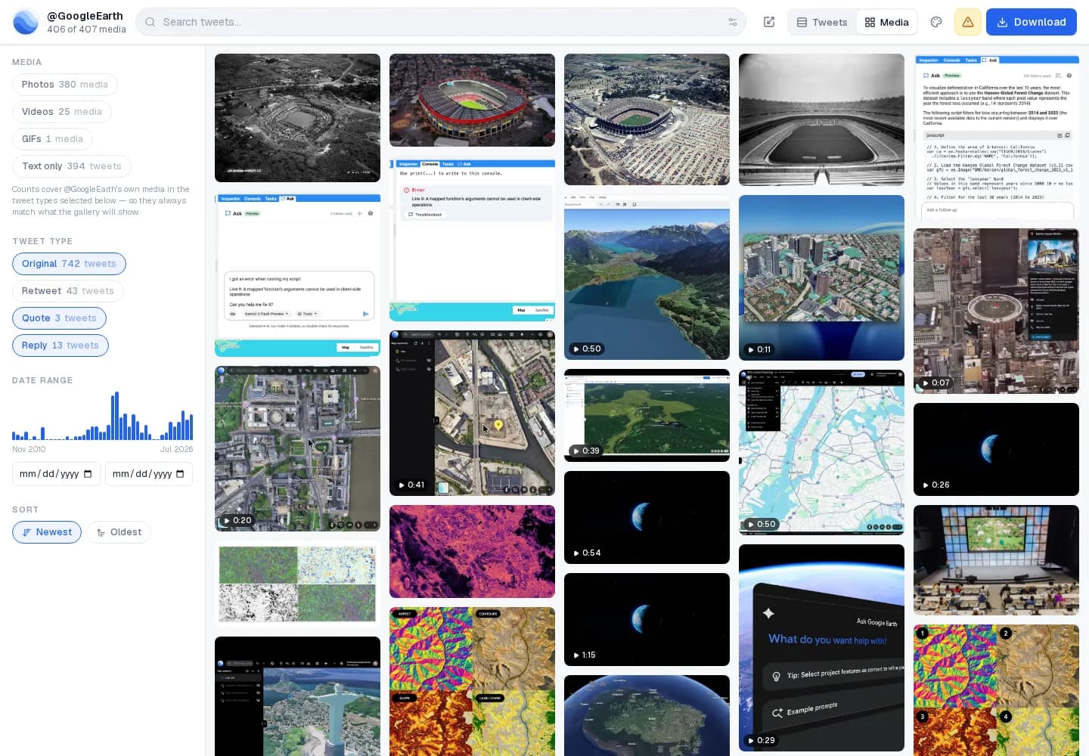Sort media by Newest
This screenshot has width=1089, height=756.
(47, 532)
